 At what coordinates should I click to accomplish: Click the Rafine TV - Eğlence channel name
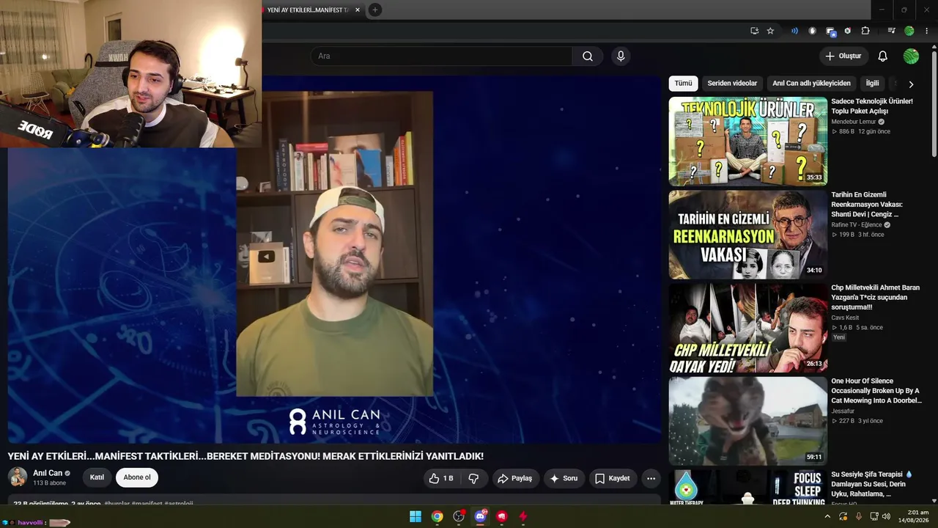coord(857,225)
